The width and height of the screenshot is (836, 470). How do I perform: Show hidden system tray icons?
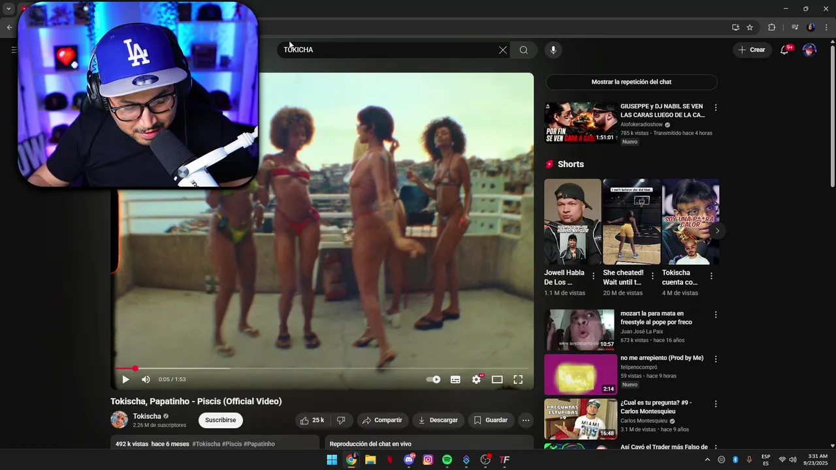pyautogui.click(x=707, y=460)
